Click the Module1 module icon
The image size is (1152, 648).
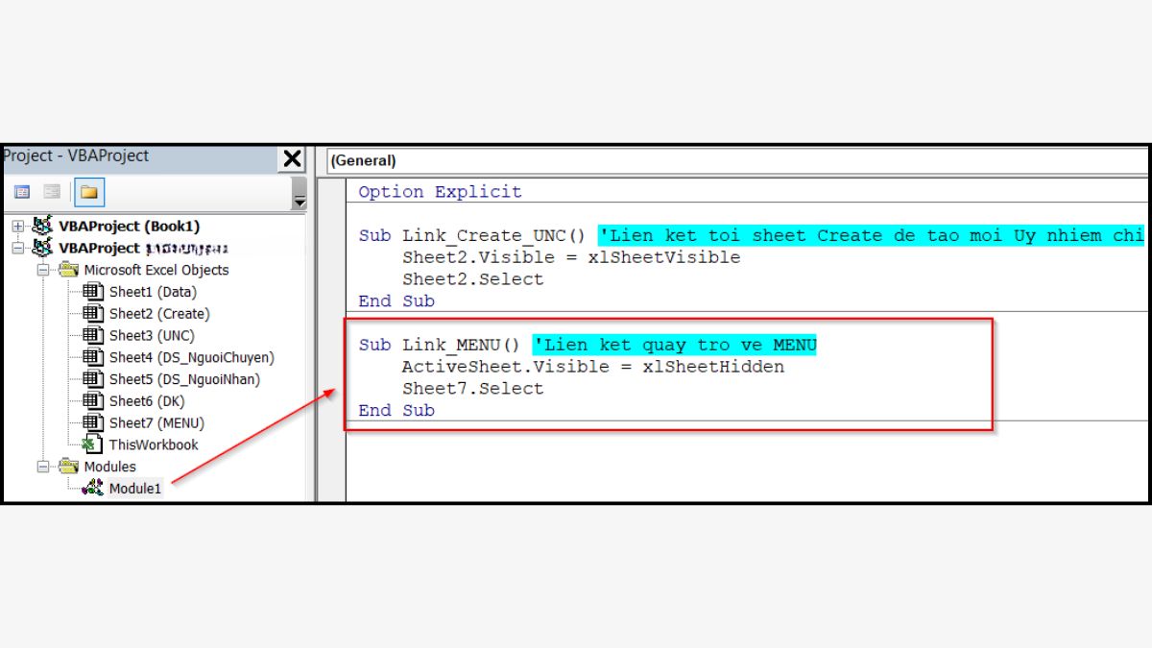[x=93, y=489]
